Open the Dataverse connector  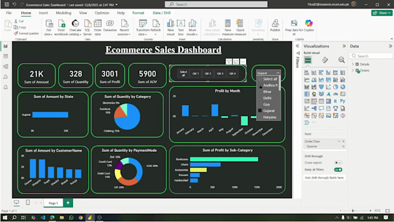(110, 26)
